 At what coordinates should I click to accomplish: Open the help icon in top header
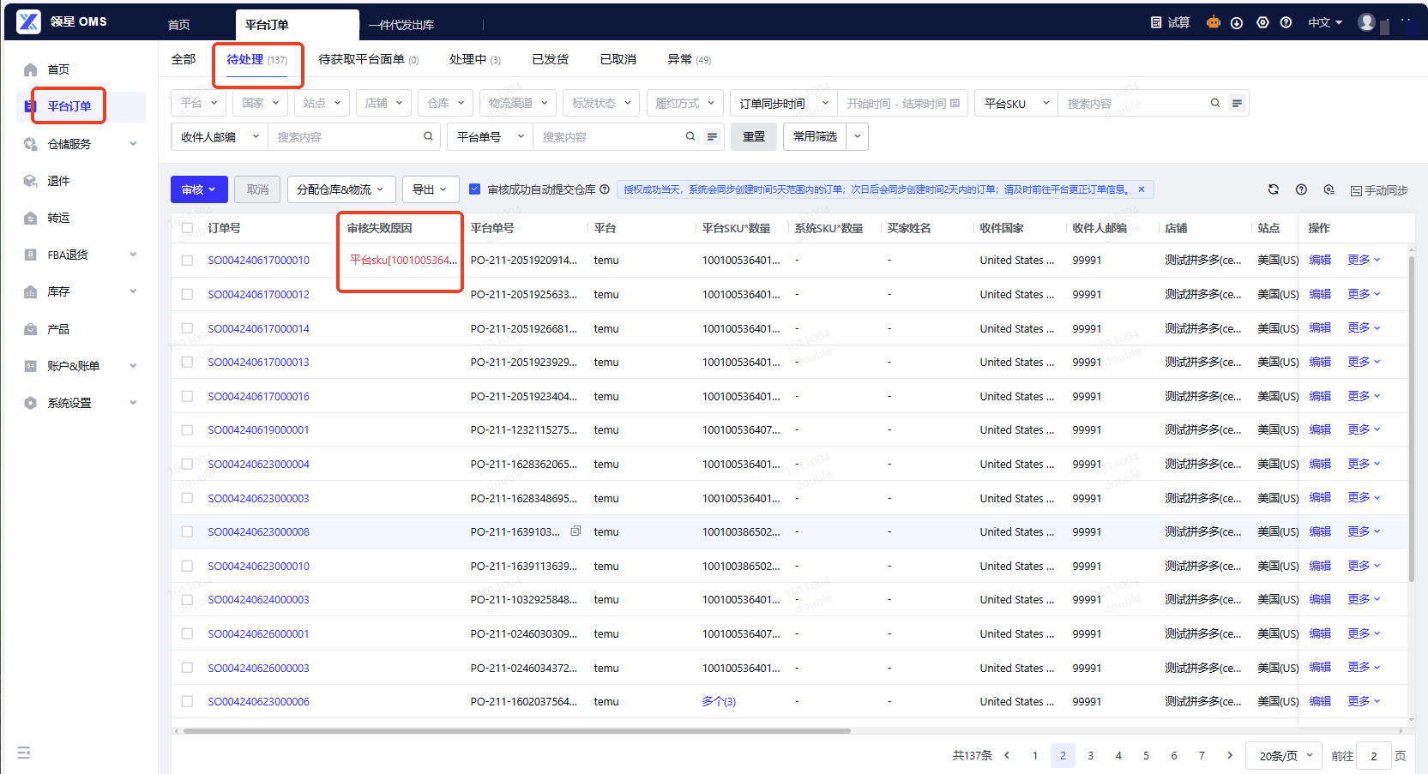pyautogui.click(x=1286, y=22)
